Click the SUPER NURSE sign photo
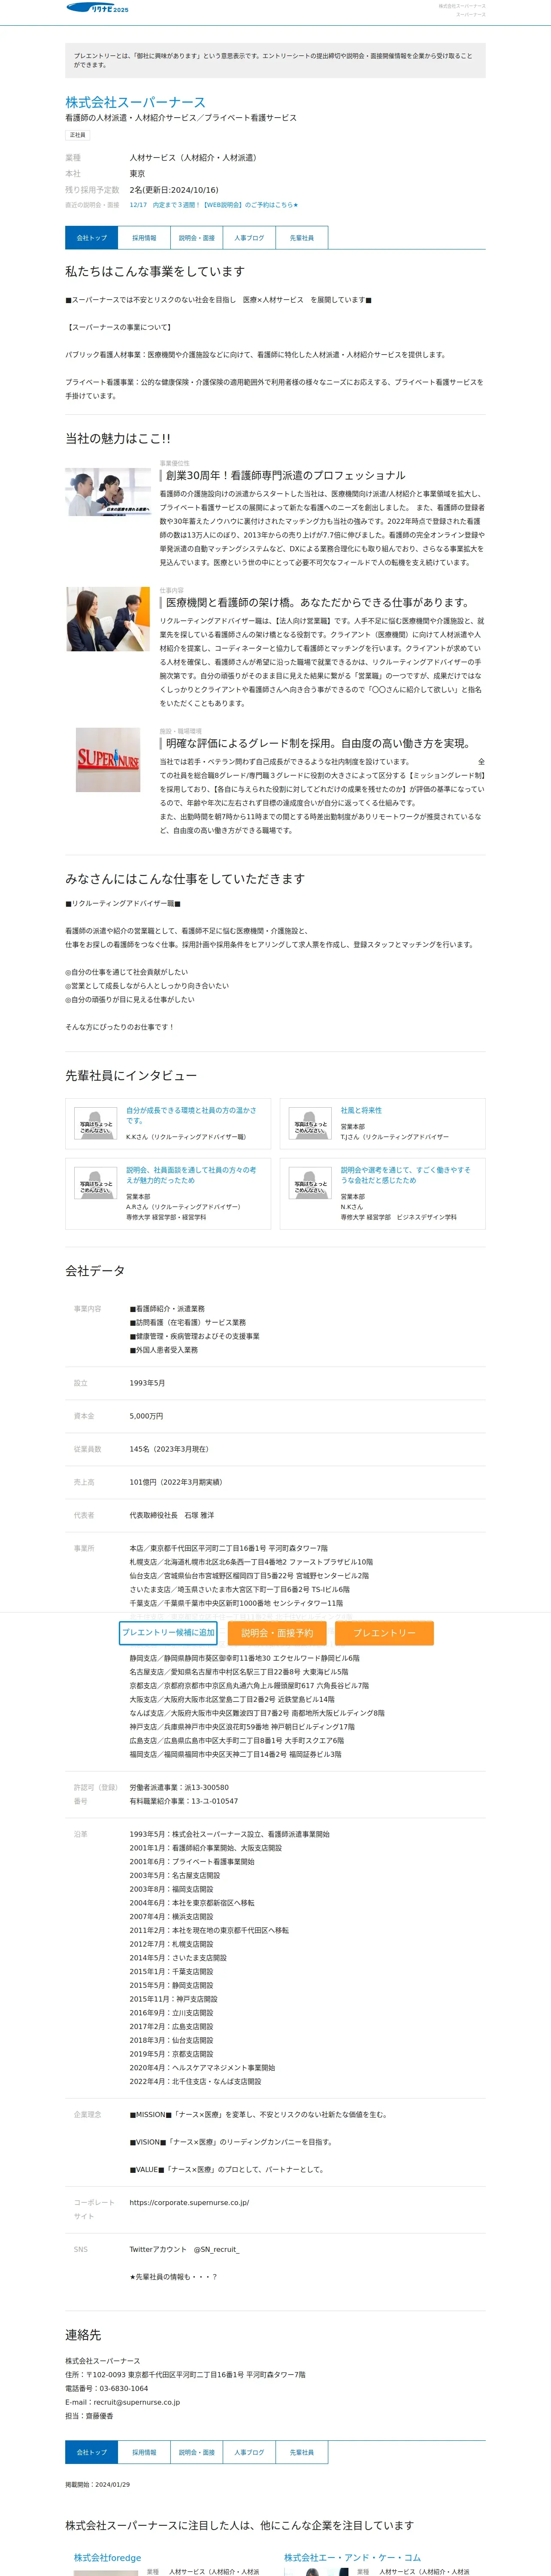This screenshot has height=2576, width=551. point(108,760)
